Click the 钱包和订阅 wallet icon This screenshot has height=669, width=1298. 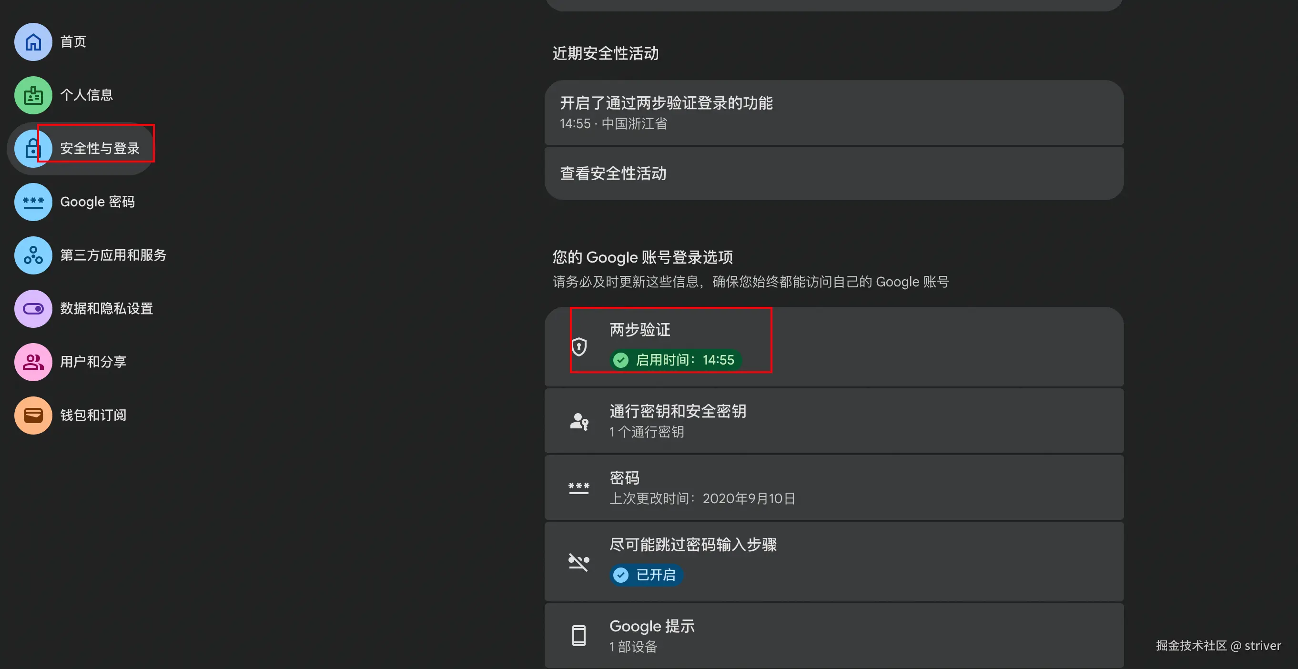pos(33,416)
